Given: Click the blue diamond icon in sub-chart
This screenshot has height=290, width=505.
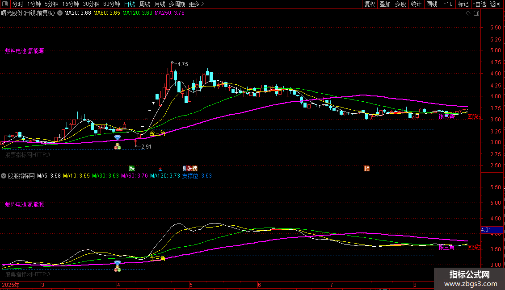Looking at the screenshot, I should point(118,263).
